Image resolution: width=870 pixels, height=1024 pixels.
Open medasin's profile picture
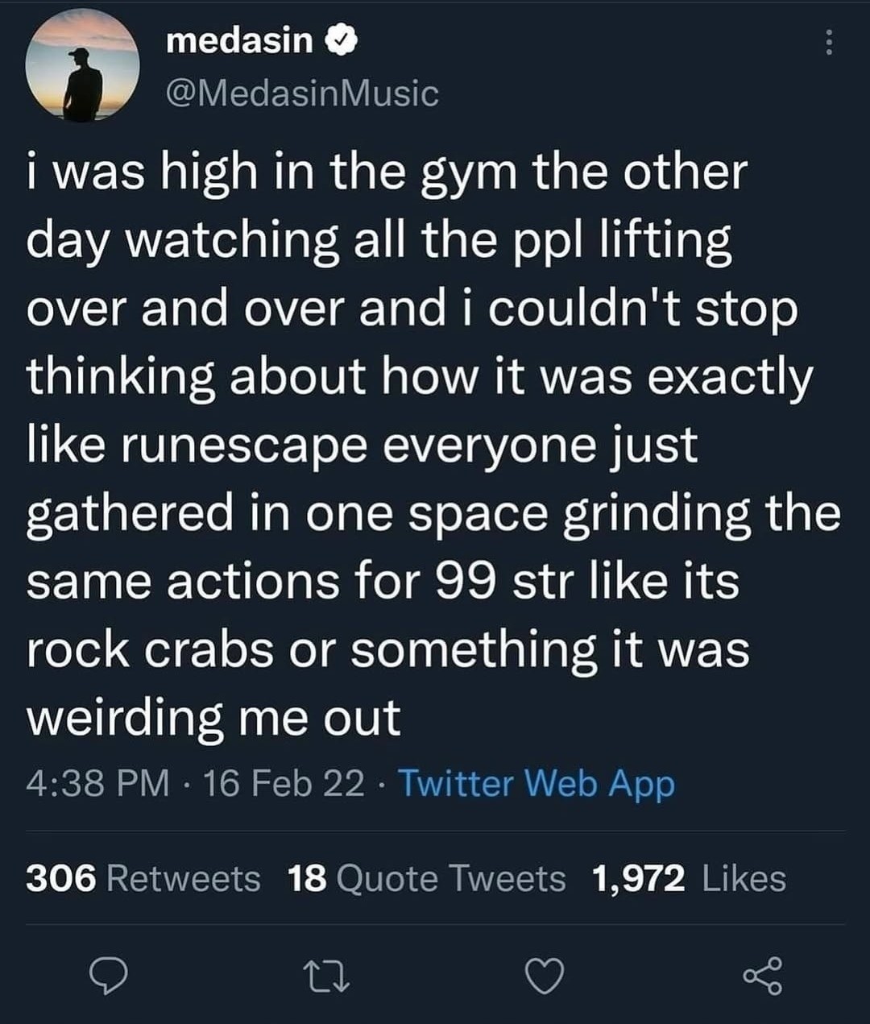click(83, 67)
